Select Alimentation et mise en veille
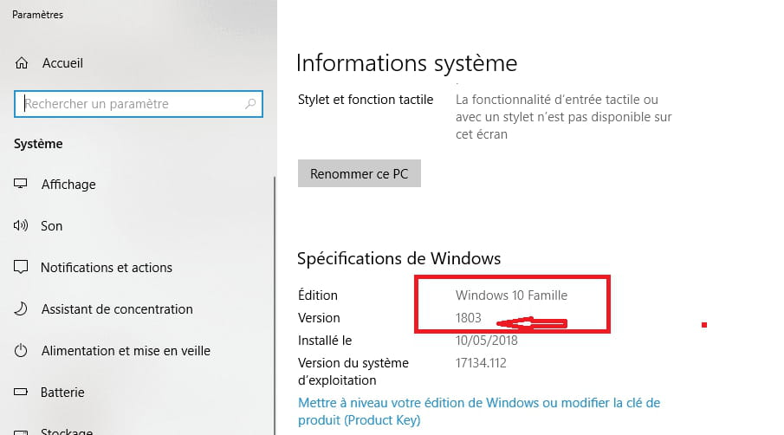The height and width of the screenshot is (435, 784). coord(126,350)
